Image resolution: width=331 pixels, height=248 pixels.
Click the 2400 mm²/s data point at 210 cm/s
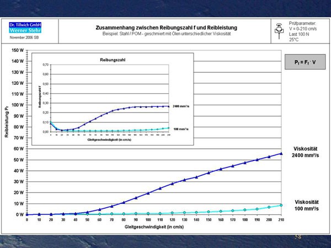tap(281, 153)
